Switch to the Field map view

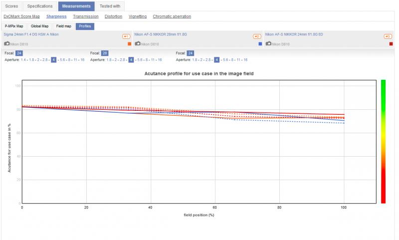tap(64, 26)
